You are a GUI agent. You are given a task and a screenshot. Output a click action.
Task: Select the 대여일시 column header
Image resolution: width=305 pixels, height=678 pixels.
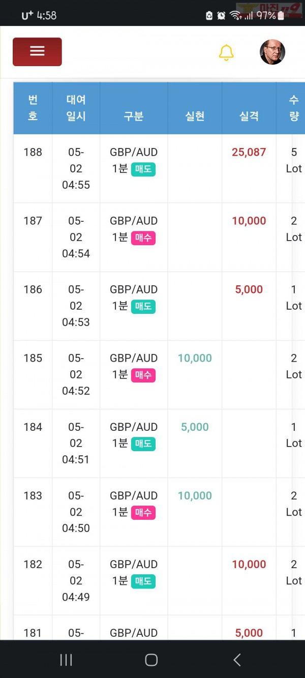[76, 108]
